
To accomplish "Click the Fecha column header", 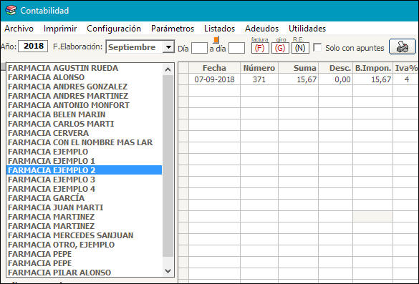I will [214, 68].
